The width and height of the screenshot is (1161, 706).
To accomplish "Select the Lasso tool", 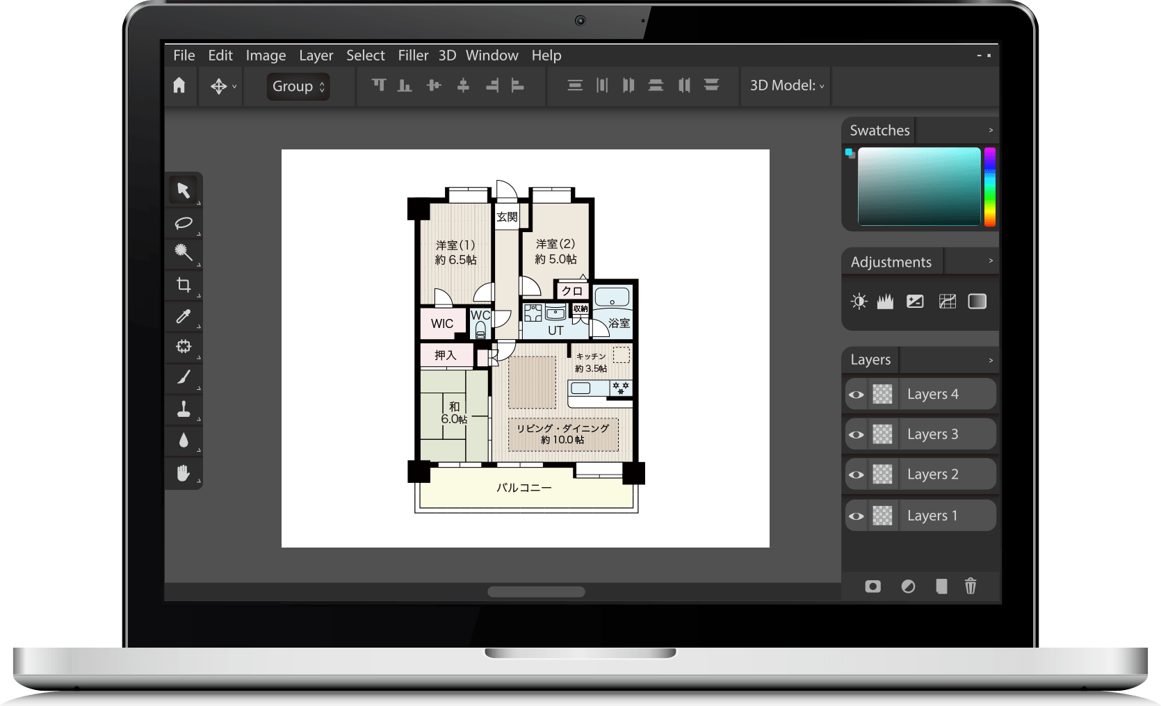I will point(184,222).
